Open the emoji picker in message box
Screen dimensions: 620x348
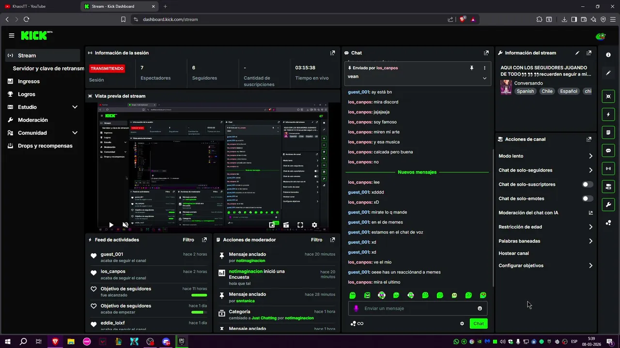pyautogui.click(x=480, y=308)
